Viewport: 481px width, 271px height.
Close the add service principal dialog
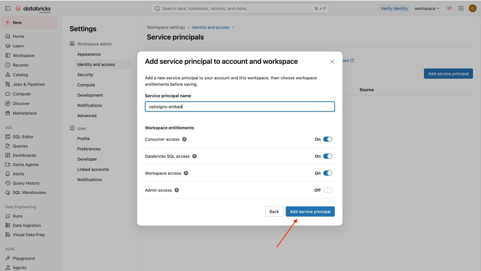coord(332,62)
